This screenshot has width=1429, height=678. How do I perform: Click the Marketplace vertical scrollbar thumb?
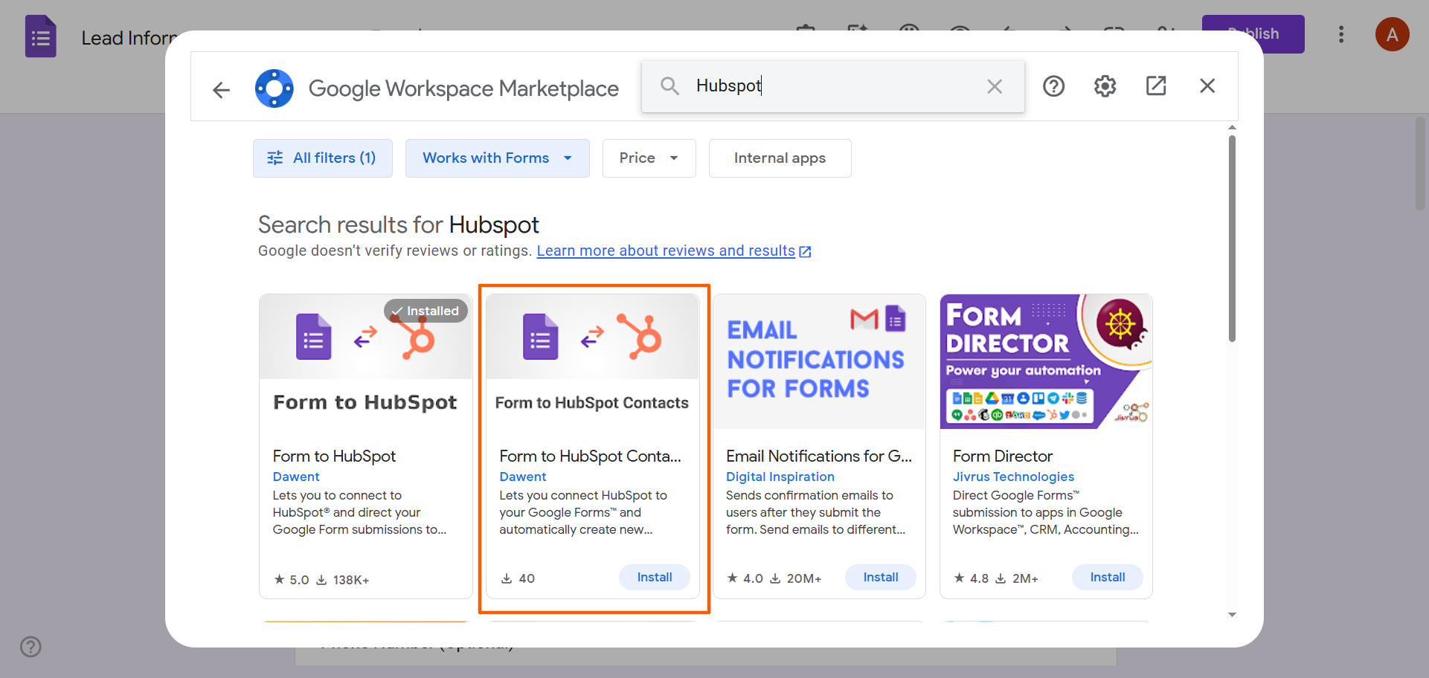click(x=1232, y=238)
